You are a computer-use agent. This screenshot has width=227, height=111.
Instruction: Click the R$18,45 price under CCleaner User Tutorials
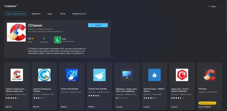coord(91,107)
